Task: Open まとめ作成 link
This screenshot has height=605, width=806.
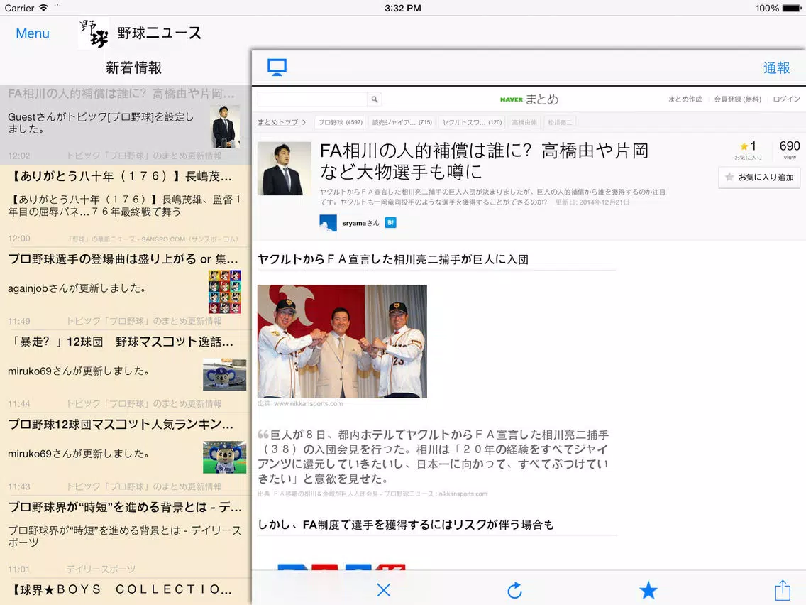Action: point(685,99)
